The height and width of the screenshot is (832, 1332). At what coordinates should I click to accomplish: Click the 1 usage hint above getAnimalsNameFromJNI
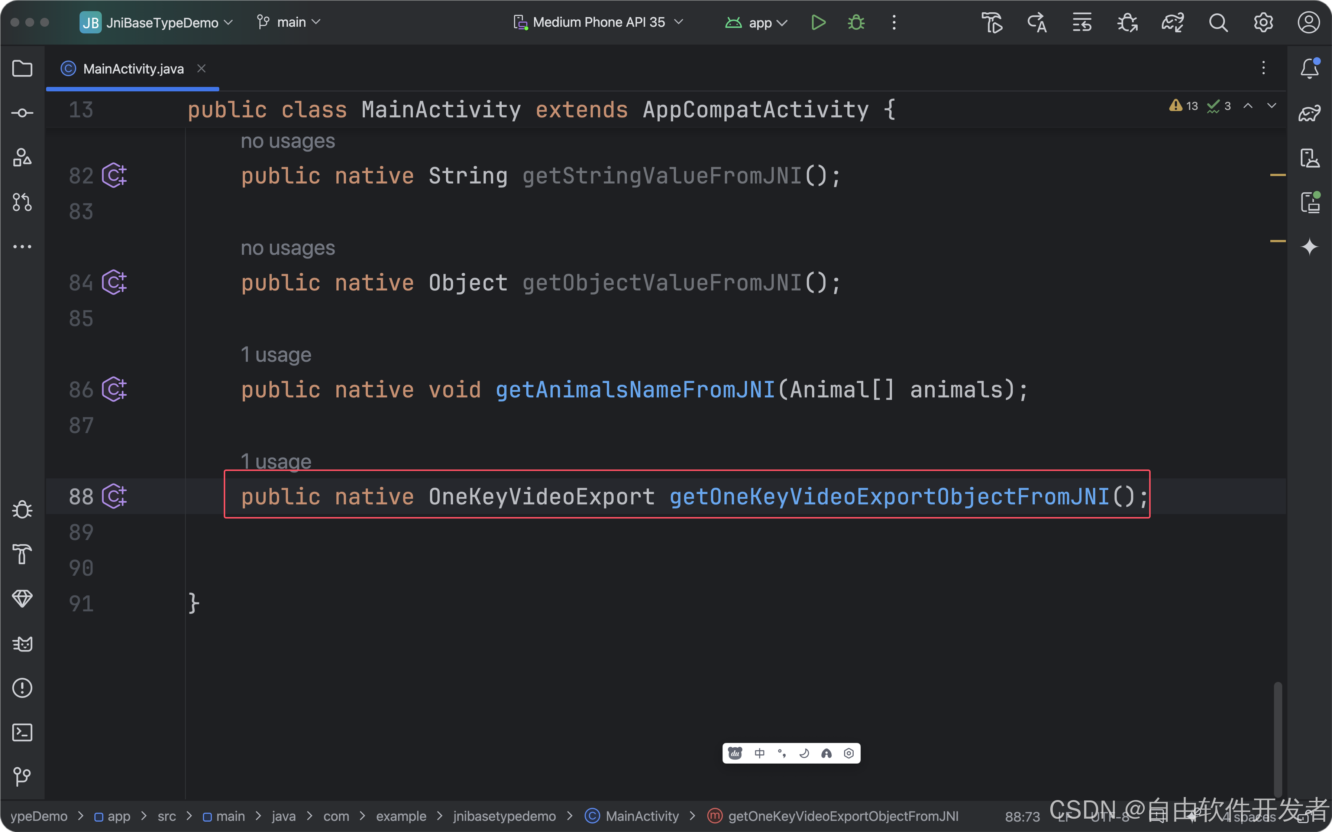point(276,355)
